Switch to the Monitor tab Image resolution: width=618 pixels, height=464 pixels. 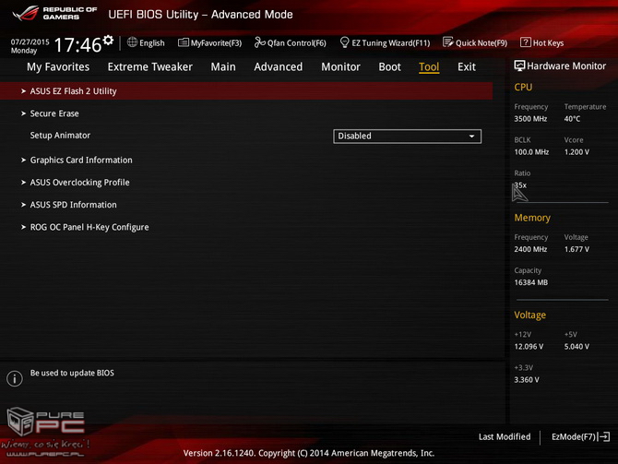341,67
